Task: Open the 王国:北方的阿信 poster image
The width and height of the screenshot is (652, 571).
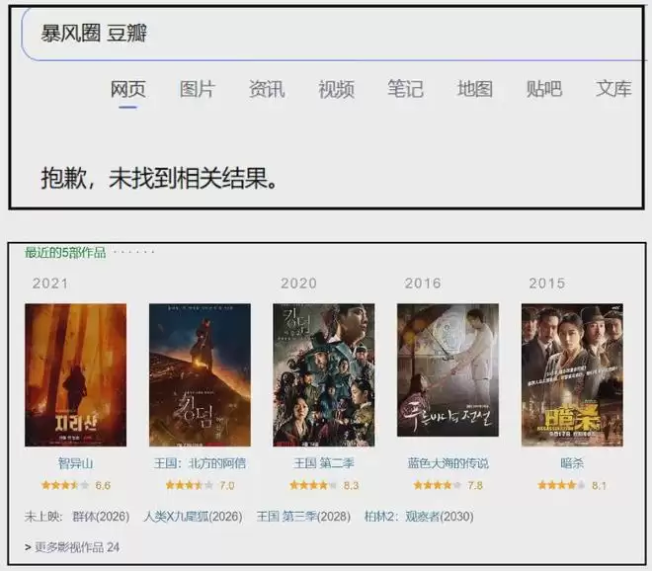Action: (x=200, y=375)
